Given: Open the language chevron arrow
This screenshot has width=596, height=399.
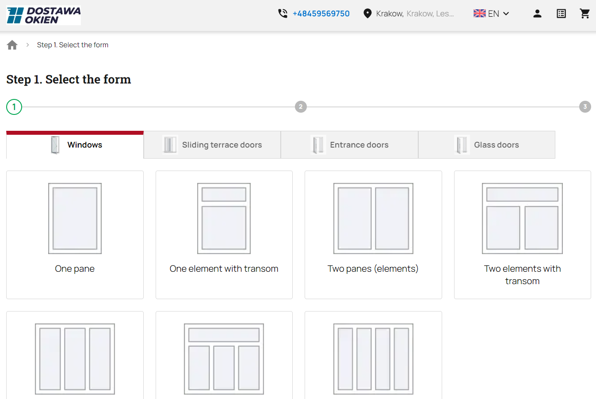Looking at the screenshot, I should click(x=505, y=14).
